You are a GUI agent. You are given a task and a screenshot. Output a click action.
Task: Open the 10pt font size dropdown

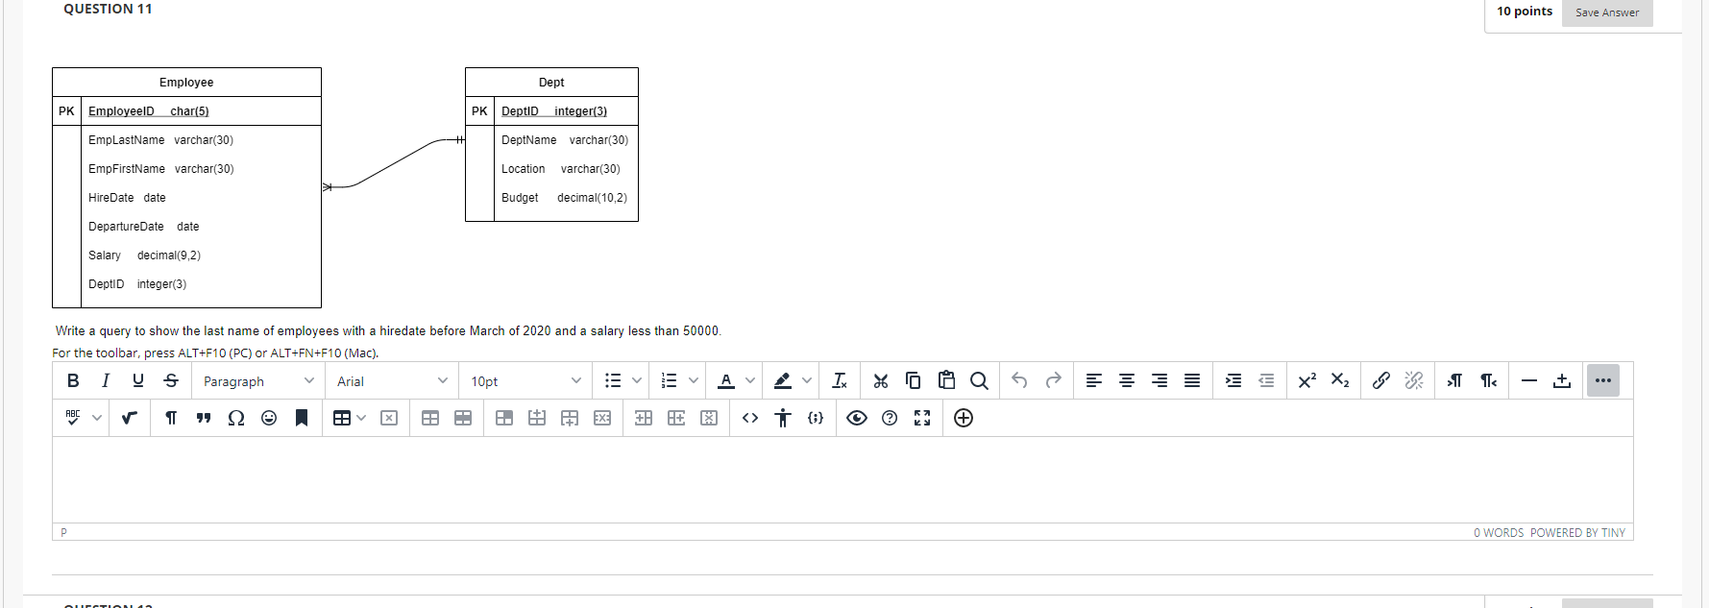[525, 381]
